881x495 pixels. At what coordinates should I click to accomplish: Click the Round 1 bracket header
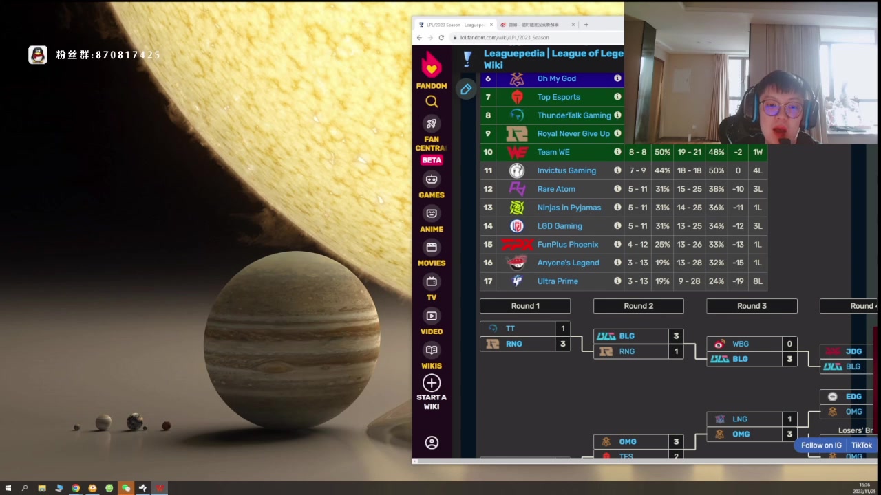525,306
